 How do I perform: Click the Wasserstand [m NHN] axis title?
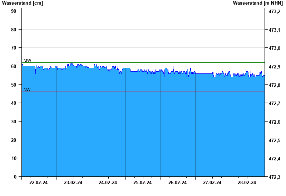coord(258,3)
